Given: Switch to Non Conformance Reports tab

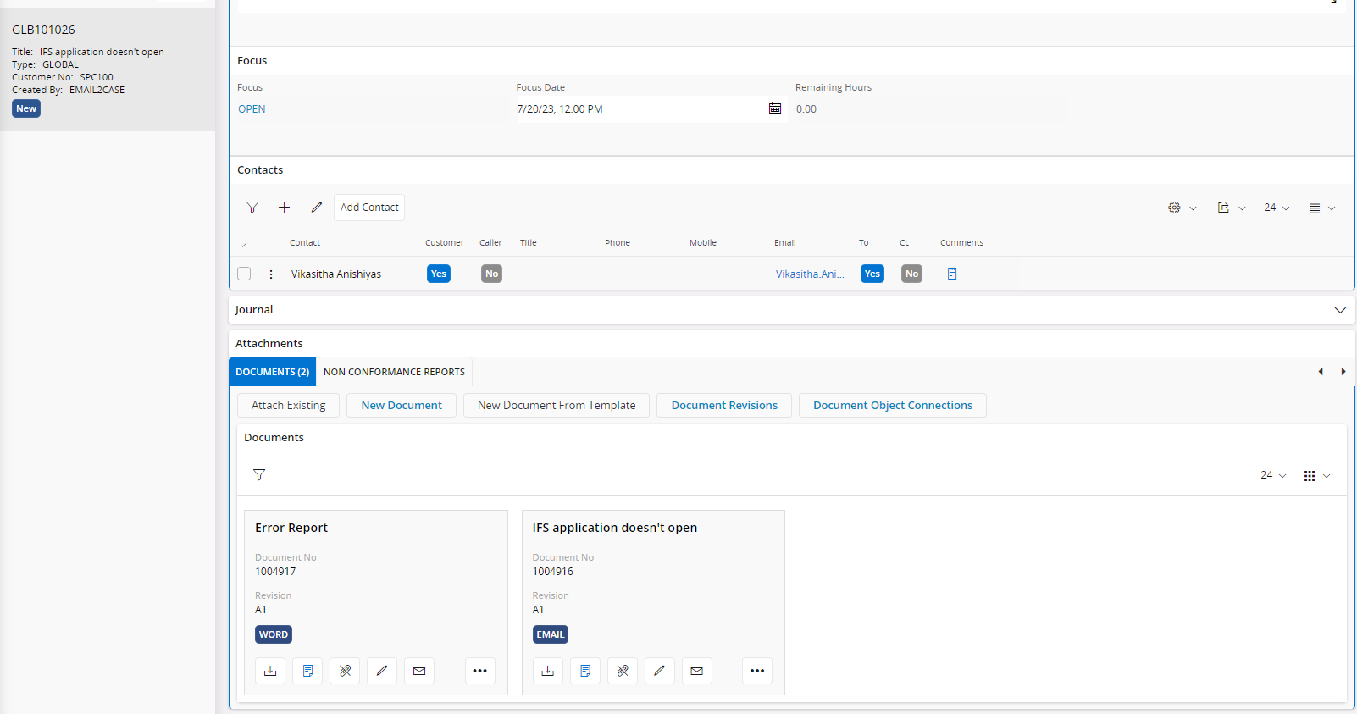Looking at the screenshot, I should [x=394, y=372].
